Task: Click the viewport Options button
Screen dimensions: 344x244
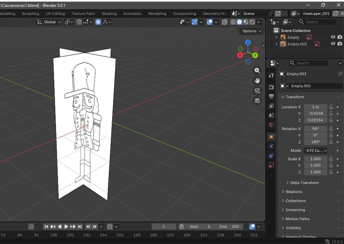Action: click(251, 31)
